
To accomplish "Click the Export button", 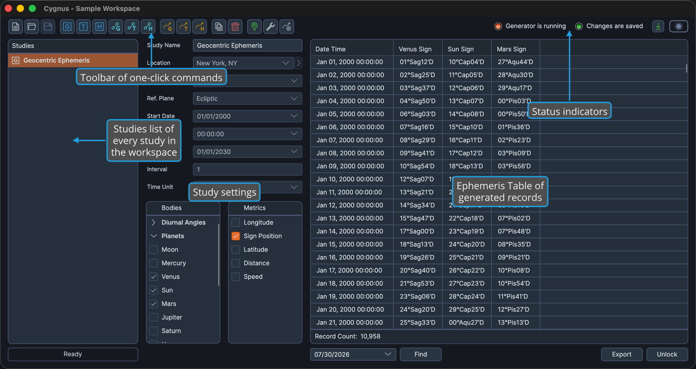I will point(621,354).
